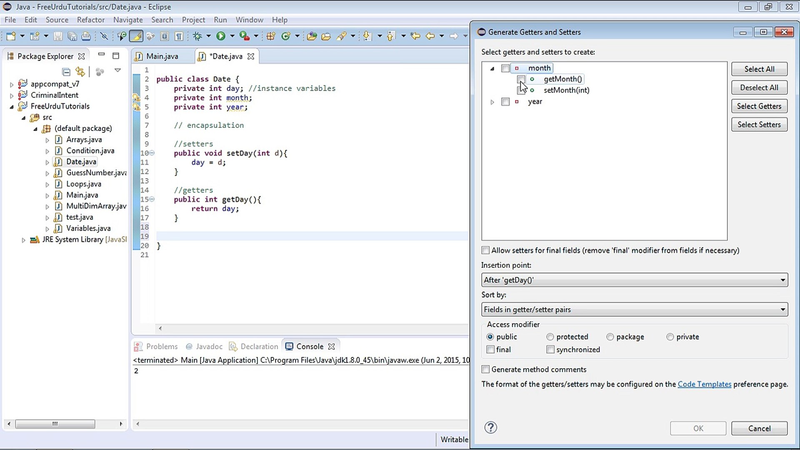Click Collapse All in Package Explorer
The width and height of the screenshot is (800, 450).
pyautogui.click(x=66, y=72)
